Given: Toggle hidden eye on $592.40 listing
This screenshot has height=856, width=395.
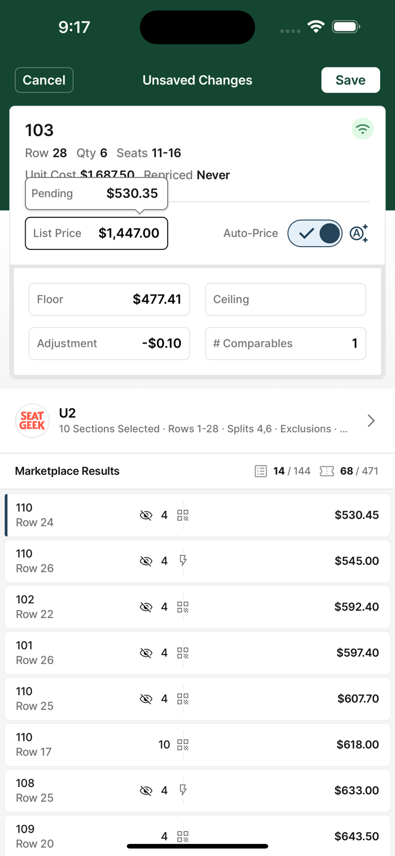Looking at the screenshot, I should click(146, 607).
